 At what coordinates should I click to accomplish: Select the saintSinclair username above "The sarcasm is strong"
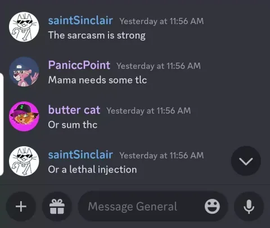[80, 21]
